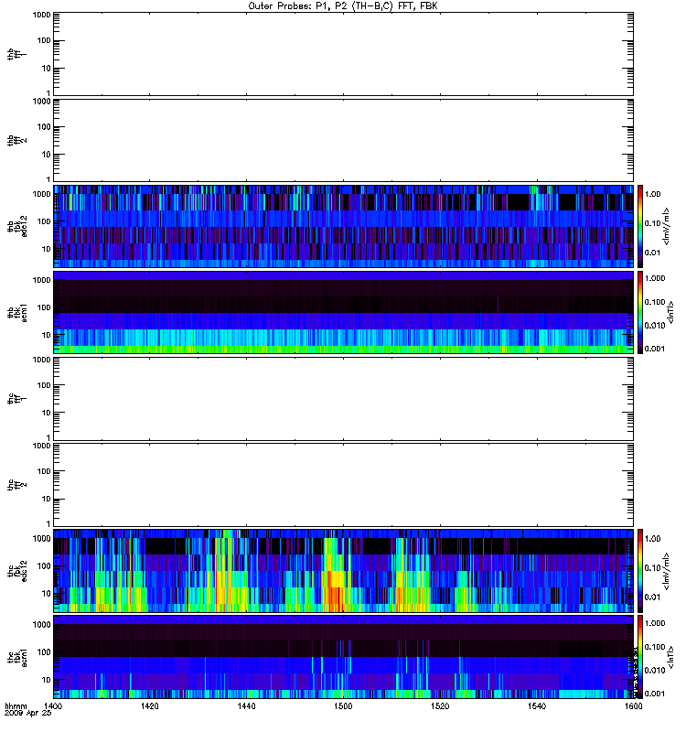Click the empty thb fff 1 panel
The image size is (686, 732).
343,54
